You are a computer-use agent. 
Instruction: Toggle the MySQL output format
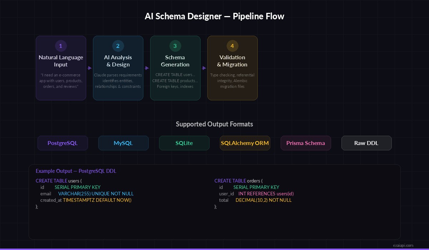[x=123, y=143]
